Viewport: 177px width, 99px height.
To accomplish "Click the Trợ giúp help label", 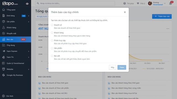I will 130,3.
